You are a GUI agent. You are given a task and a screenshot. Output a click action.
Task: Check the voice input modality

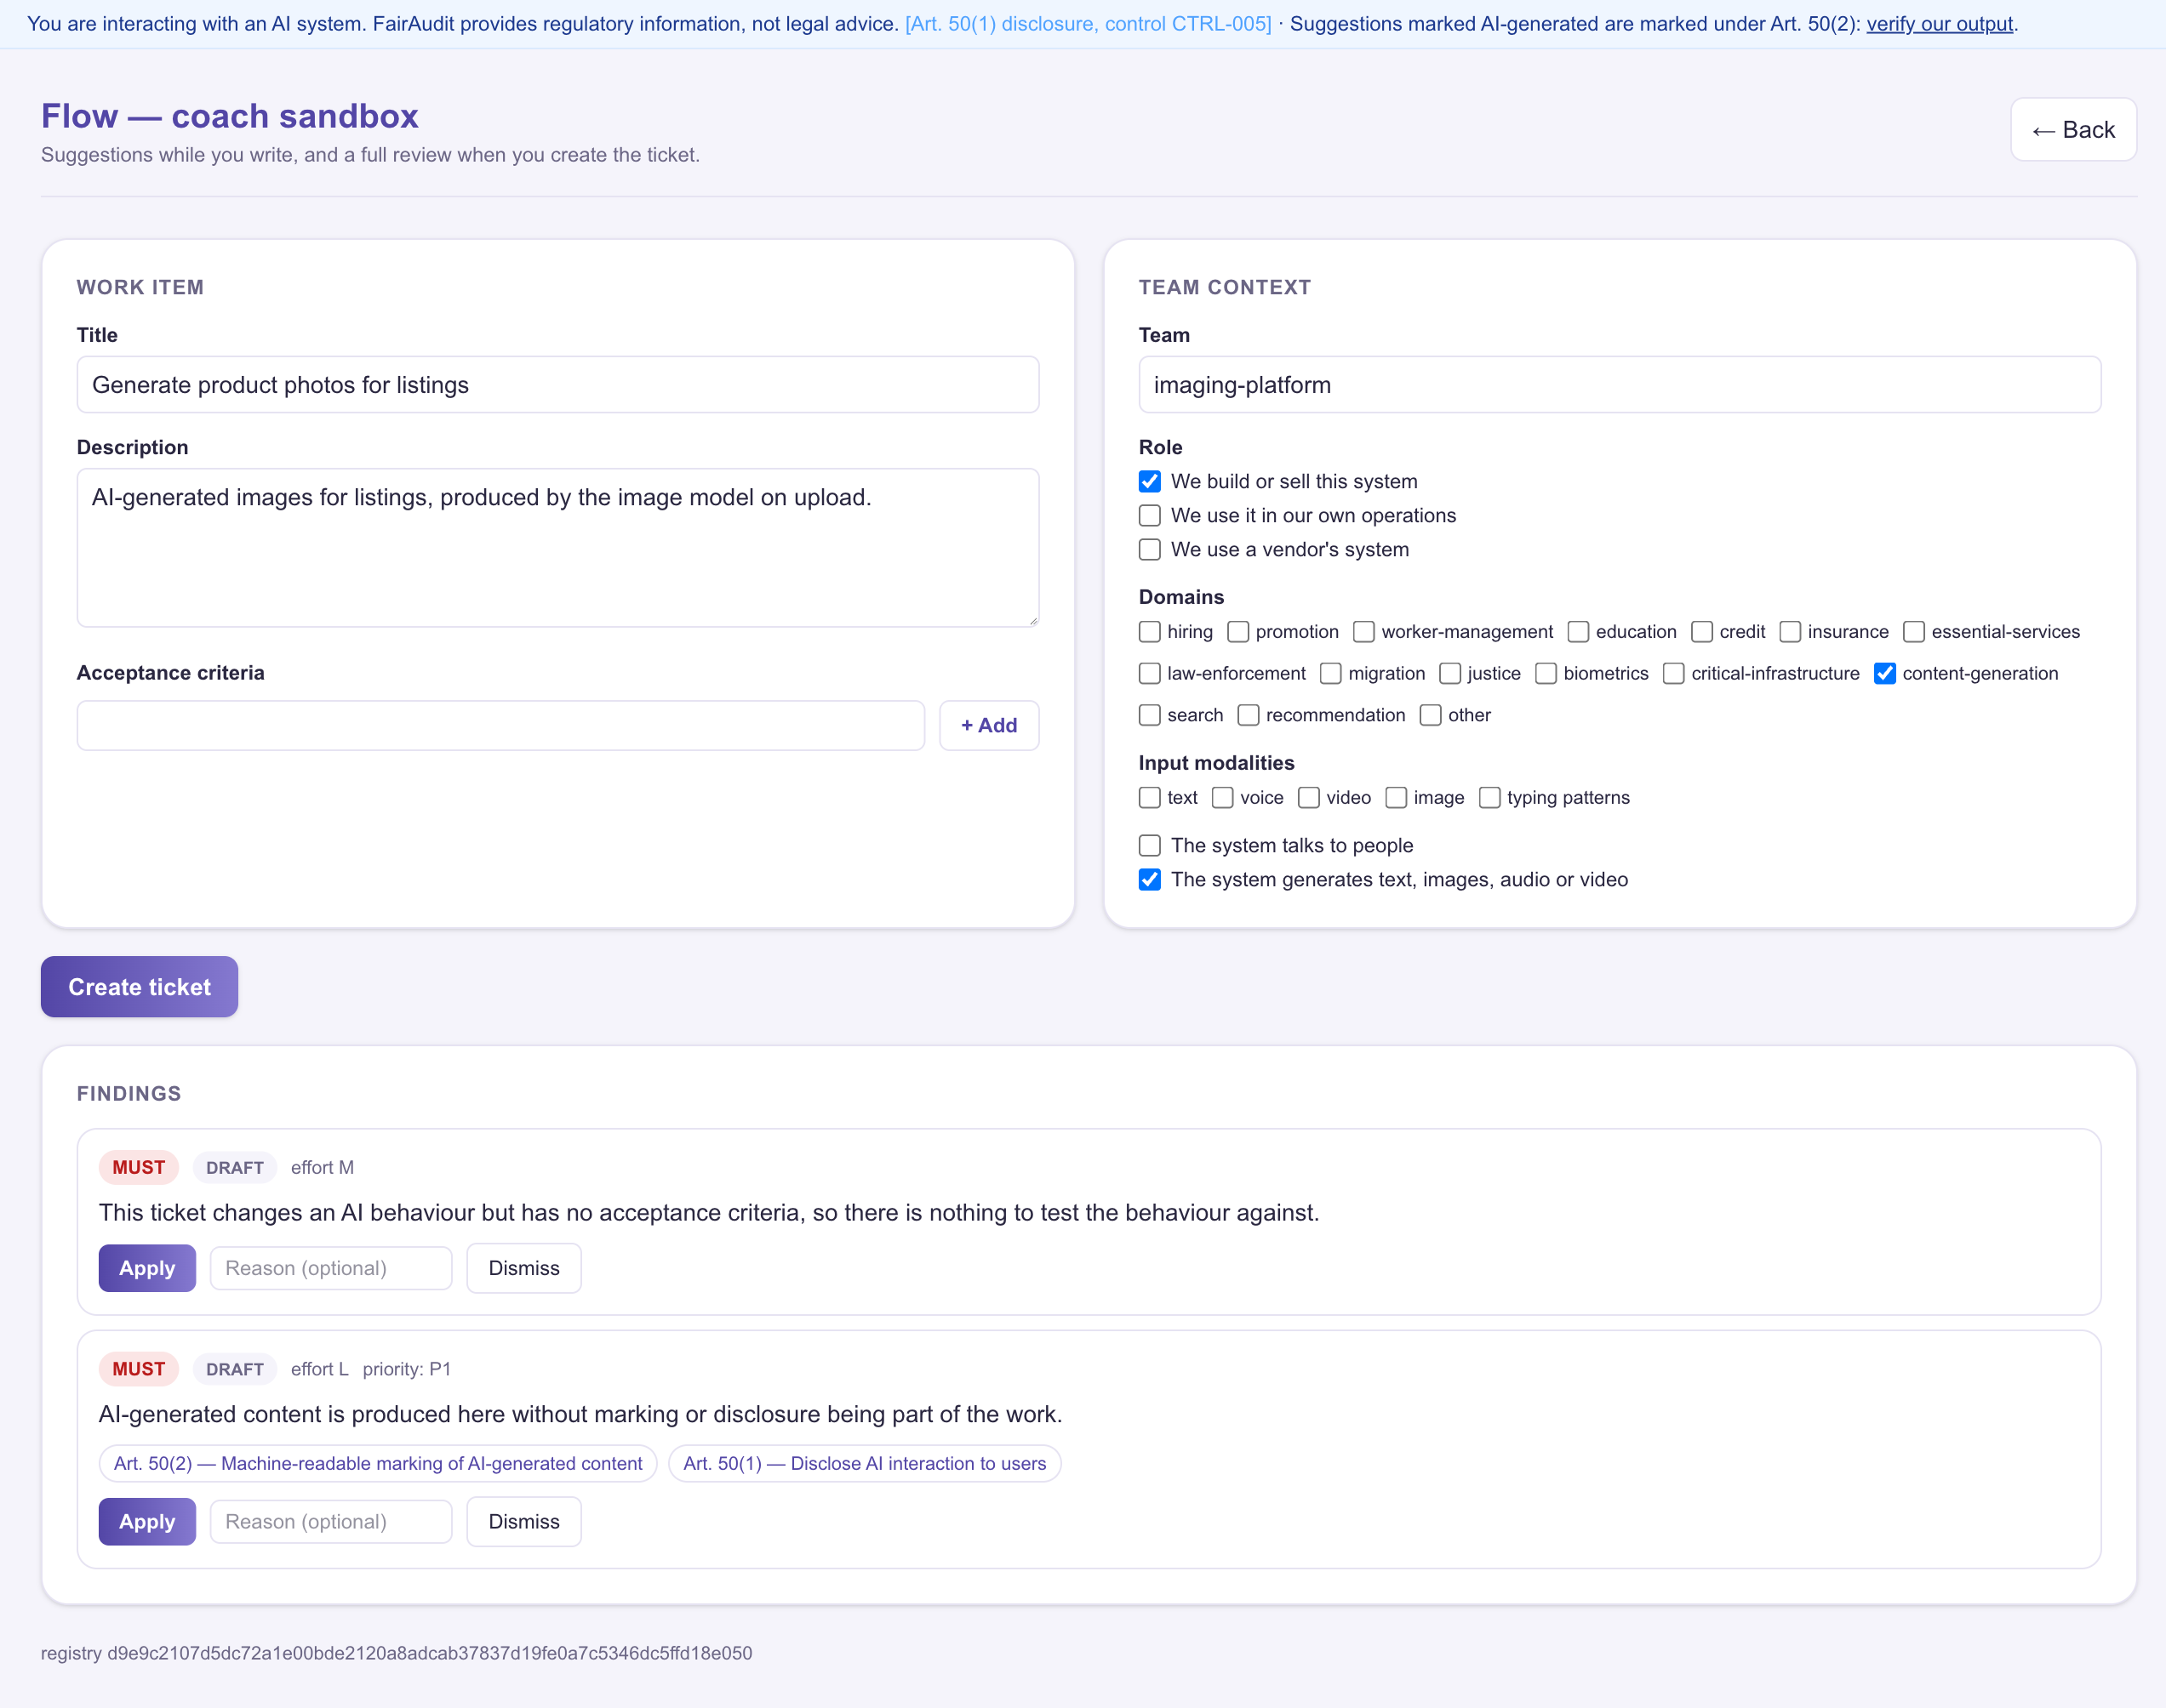(1222, 797)
